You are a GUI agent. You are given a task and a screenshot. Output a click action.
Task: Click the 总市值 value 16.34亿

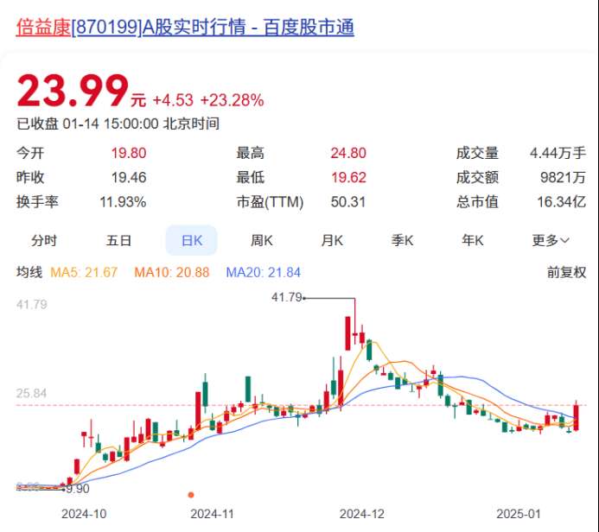tap(561, 202)
